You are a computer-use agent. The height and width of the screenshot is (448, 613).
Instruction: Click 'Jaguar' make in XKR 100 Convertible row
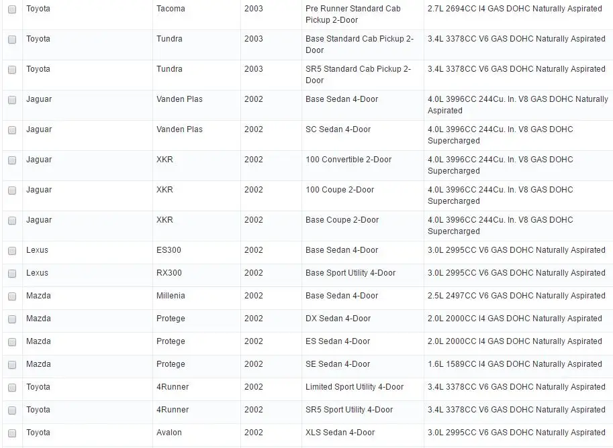(x=39, y=160)
